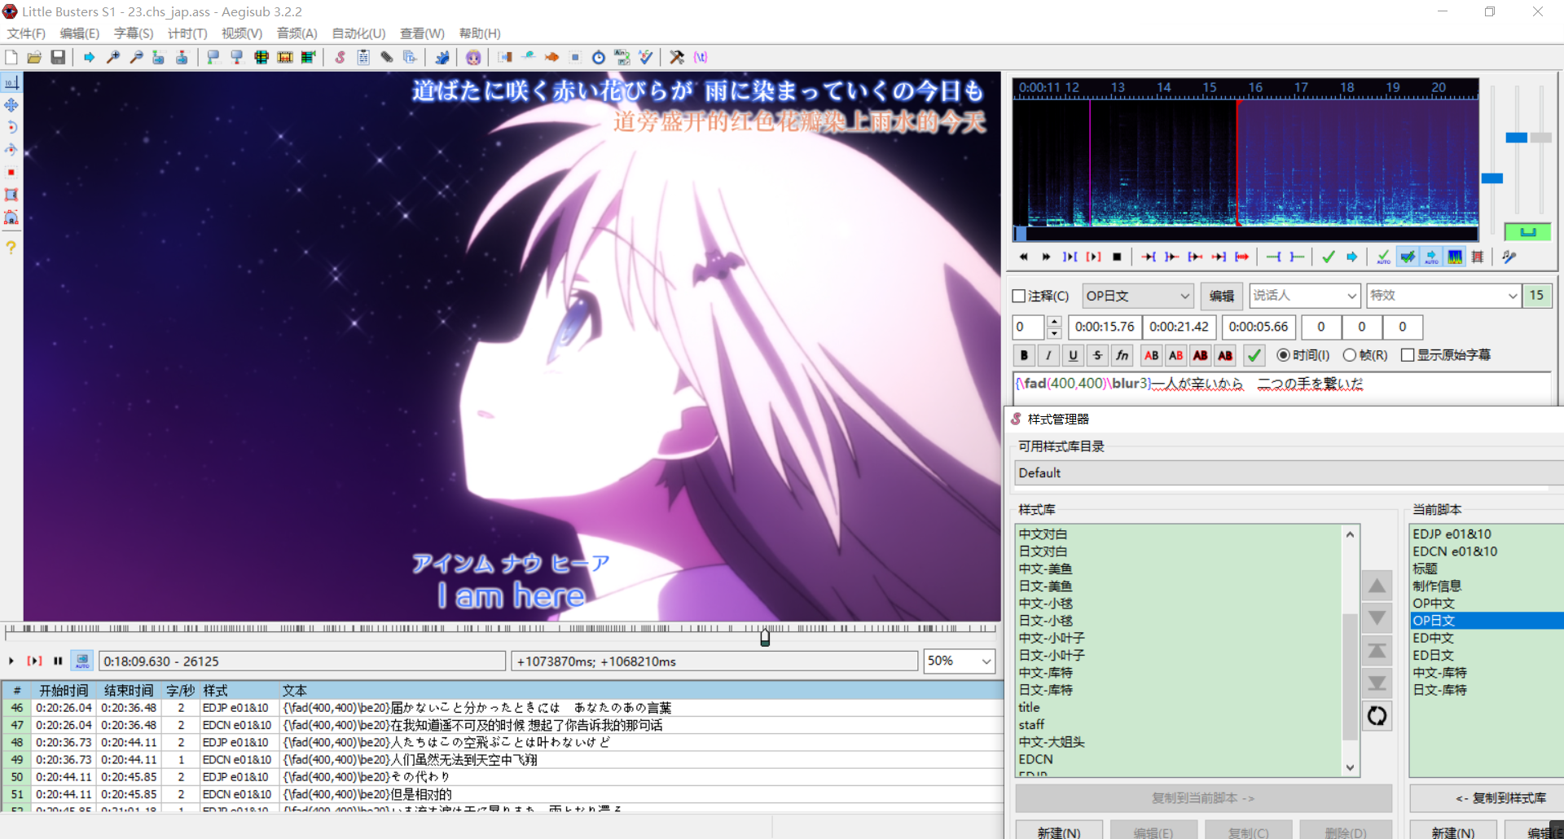Image resolution: width=1564 pixels, height=839 pixels.
Task: Launch ASSDraw character face icon
Action: (x=473, y=57)
